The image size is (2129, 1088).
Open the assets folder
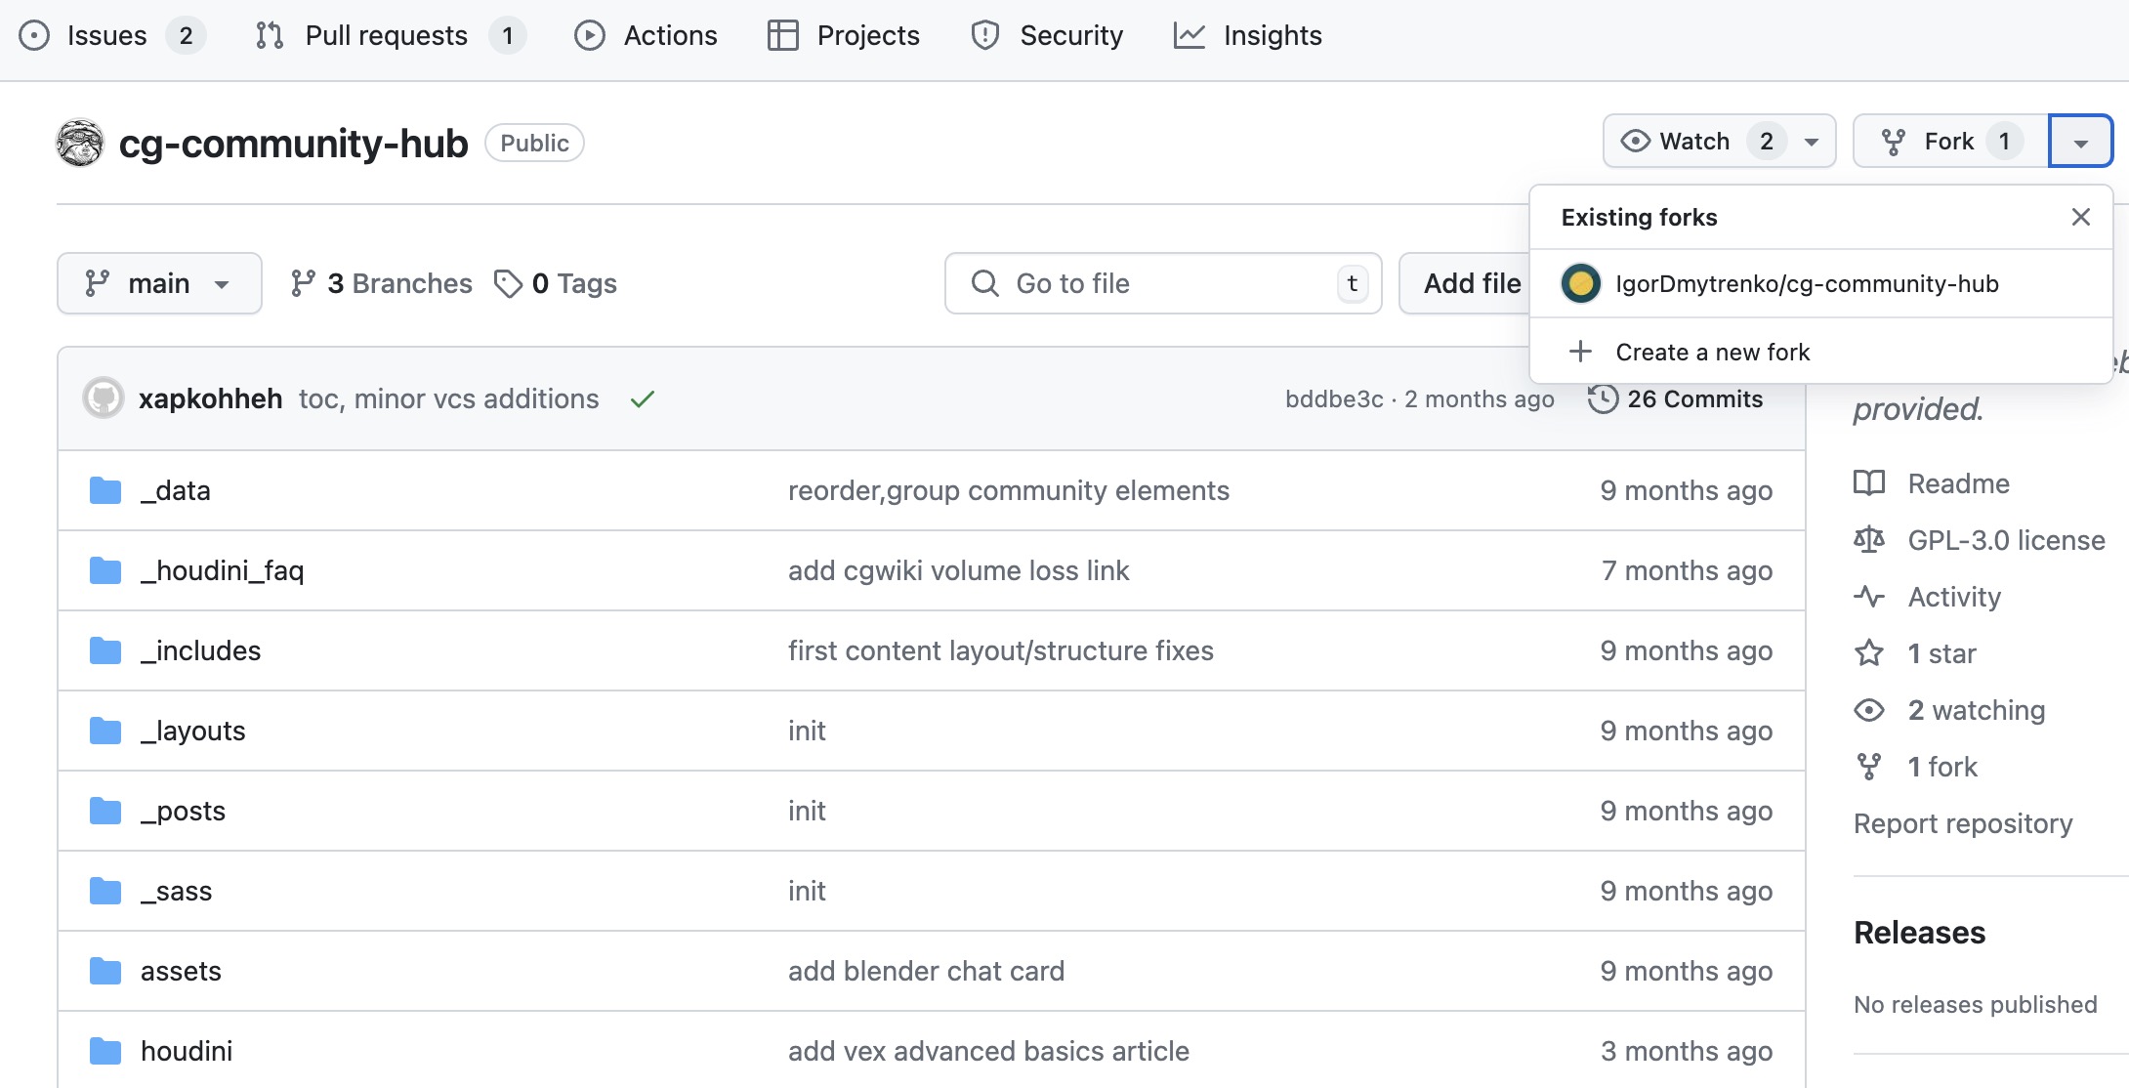coord(181,971)
